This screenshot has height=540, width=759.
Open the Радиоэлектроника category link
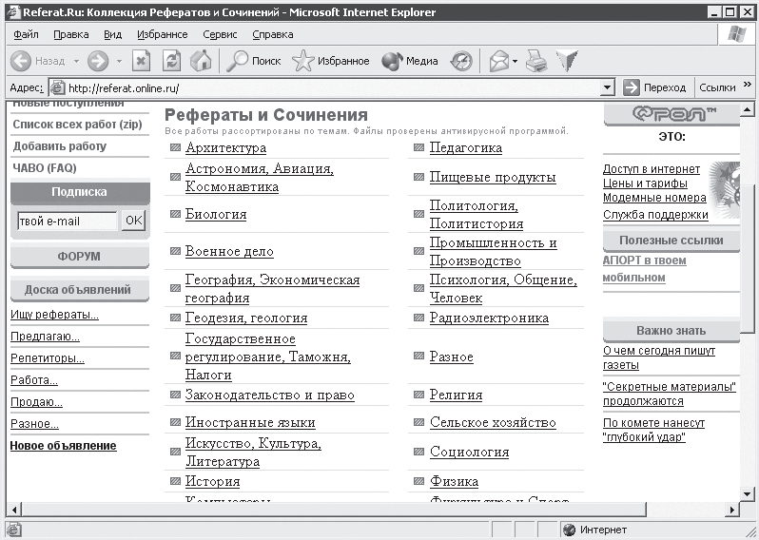click(x=489, y=318)
